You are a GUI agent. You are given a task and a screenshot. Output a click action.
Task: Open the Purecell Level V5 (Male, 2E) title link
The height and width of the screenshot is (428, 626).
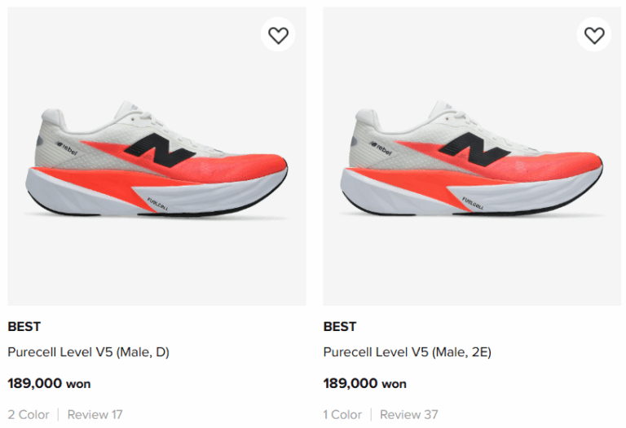[x=407, y=352]
